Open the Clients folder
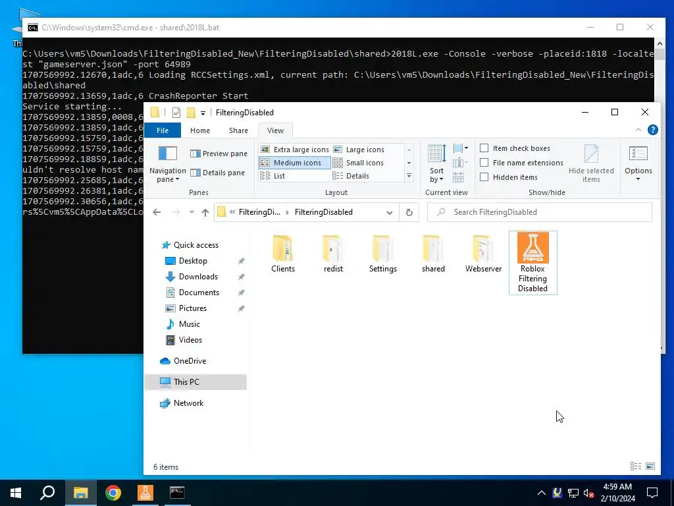Screen dimensions: 674x506 283,254
